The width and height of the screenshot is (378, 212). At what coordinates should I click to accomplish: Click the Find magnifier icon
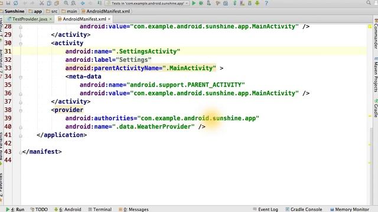[x=66, y=3]
